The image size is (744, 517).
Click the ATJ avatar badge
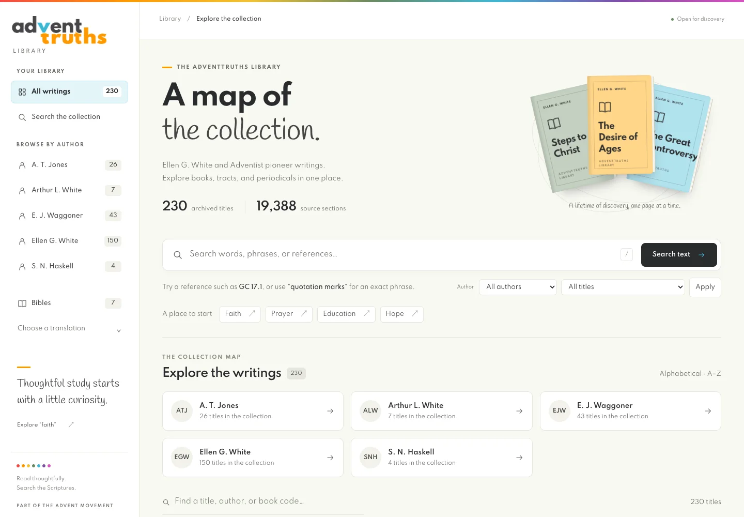point(182,411)
